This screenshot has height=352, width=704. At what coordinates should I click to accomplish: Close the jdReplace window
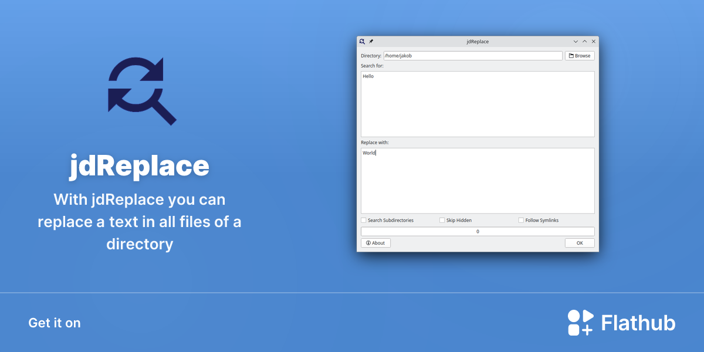593,42
